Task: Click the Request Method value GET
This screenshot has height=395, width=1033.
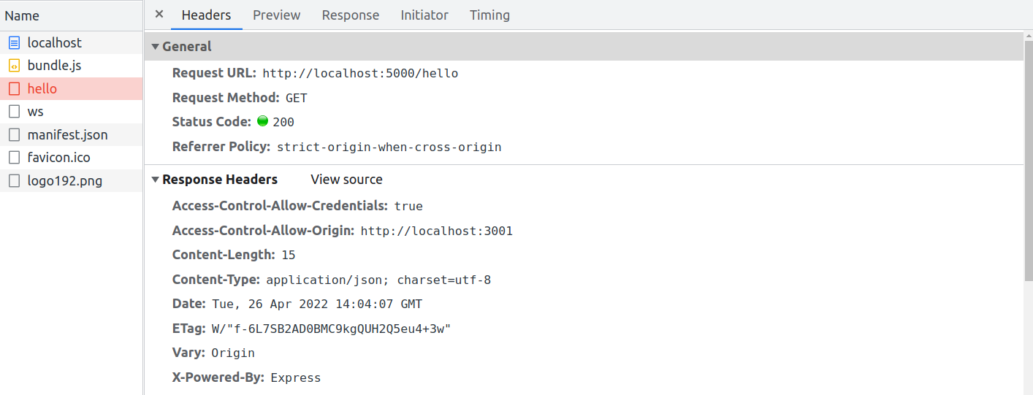Action: coord(297,98)
